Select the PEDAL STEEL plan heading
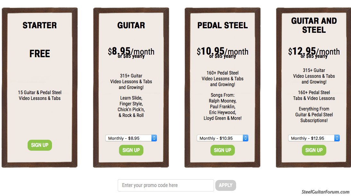Image resolution: width=351 pixels, height=196 pixels. pos(223,25)
